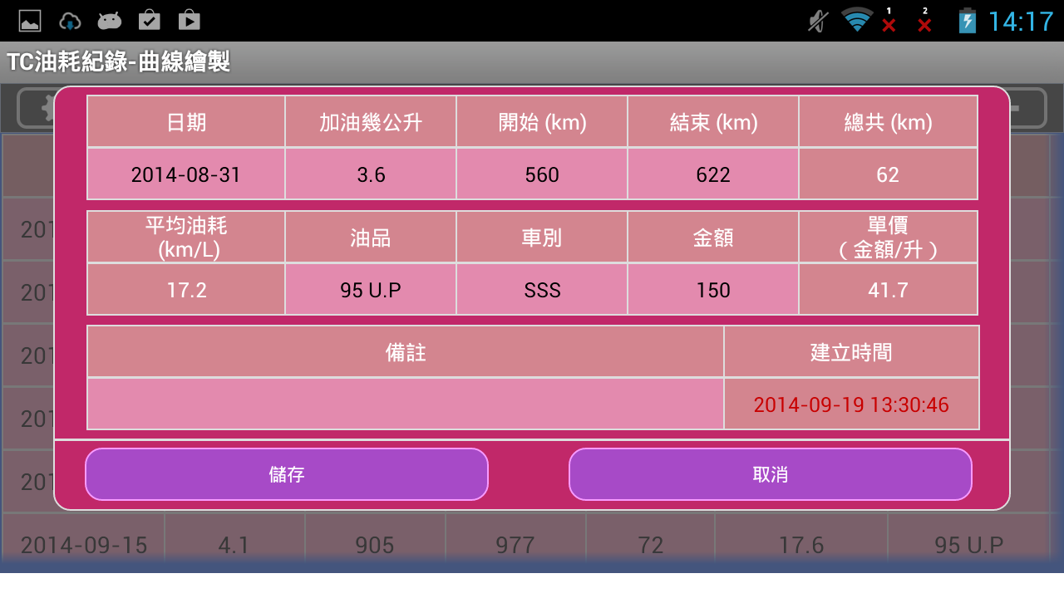
Task: Tap the Wi-Fi status icon
Action: [856, 20]
